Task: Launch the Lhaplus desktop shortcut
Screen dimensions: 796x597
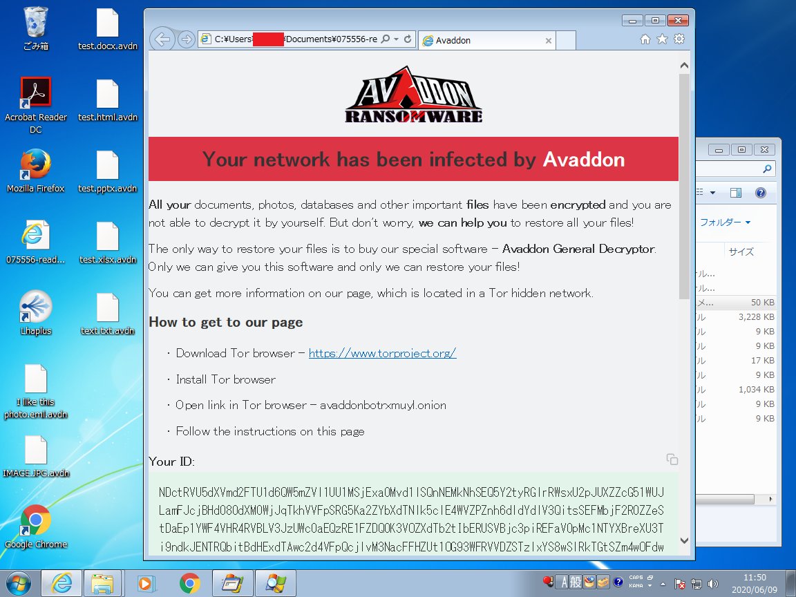Action: coord(35,313)
